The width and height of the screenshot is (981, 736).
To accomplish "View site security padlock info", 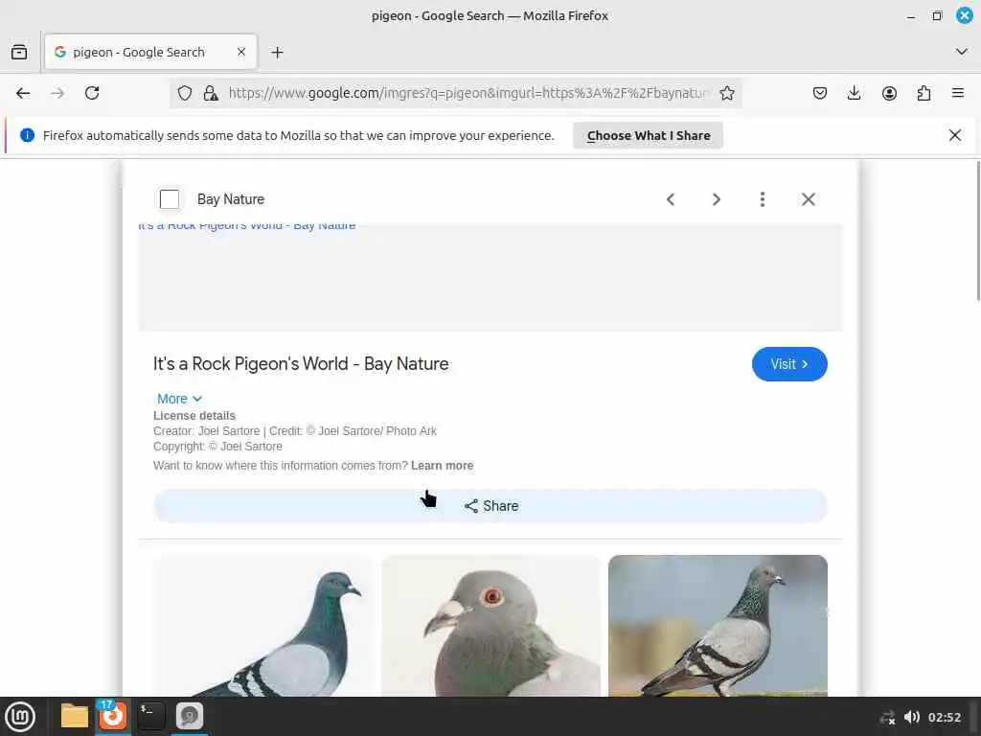I will (211, 93).
